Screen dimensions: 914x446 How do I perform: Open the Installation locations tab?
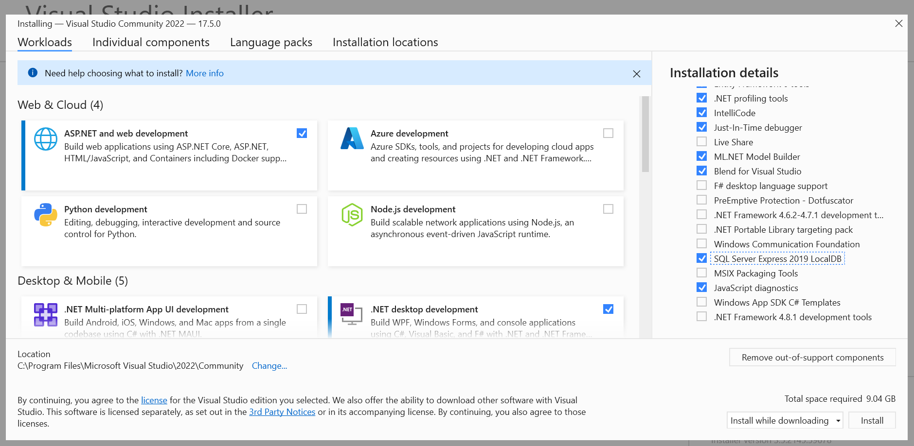tap(385, 42)
